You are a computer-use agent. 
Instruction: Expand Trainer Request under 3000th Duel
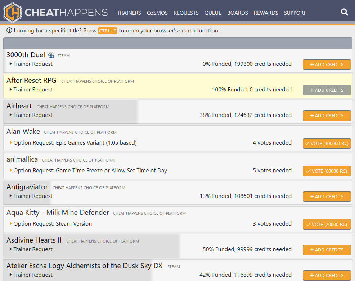tap(31, 64)
